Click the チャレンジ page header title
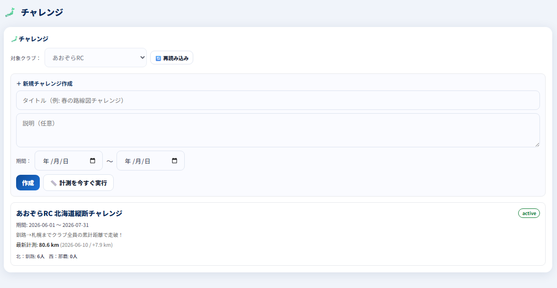 click(x=42, y=12)
